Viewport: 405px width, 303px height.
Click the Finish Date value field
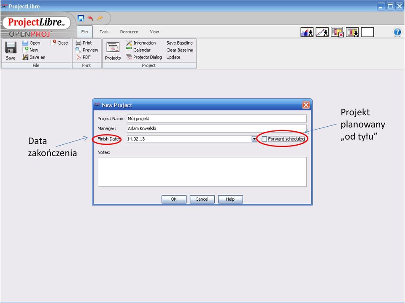click(189, 139)
